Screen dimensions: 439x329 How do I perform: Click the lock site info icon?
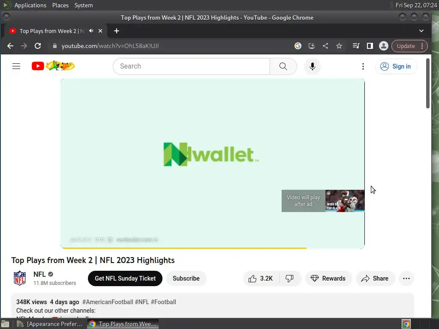(55, 46)
